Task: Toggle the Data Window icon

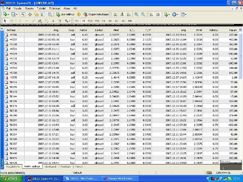Action: pyautogui.click(x=30, y=14)
